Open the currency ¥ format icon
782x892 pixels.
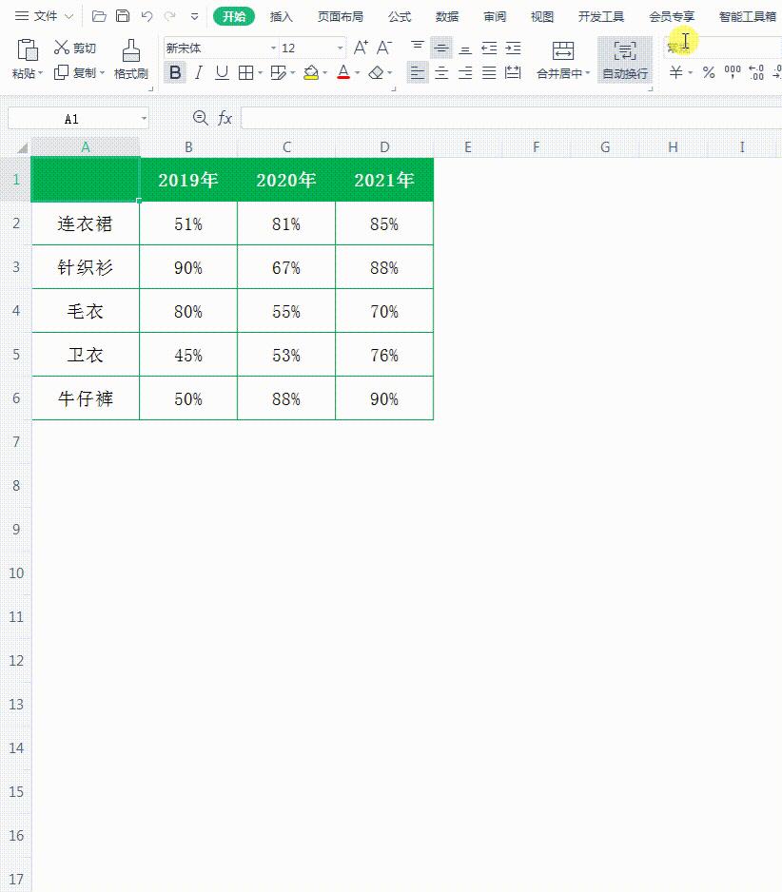point(676,72)
